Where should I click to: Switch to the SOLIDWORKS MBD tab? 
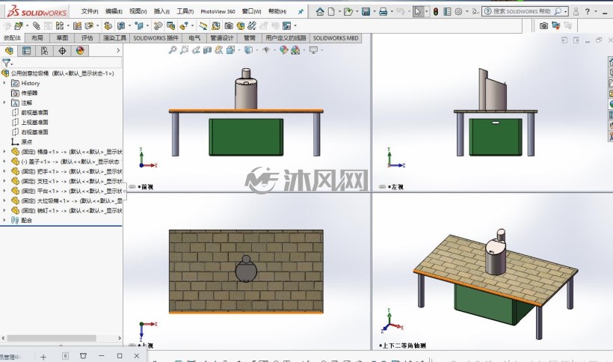(x=336, y=38)
